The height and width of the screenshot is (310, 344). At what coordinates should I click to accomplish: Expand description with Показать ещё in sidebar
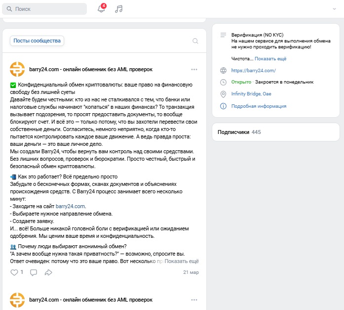[270, 59]
